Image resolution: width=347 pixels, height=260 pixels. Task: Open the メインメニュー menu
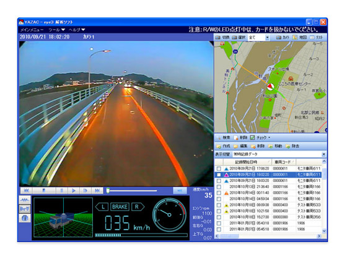click(32, 30)
